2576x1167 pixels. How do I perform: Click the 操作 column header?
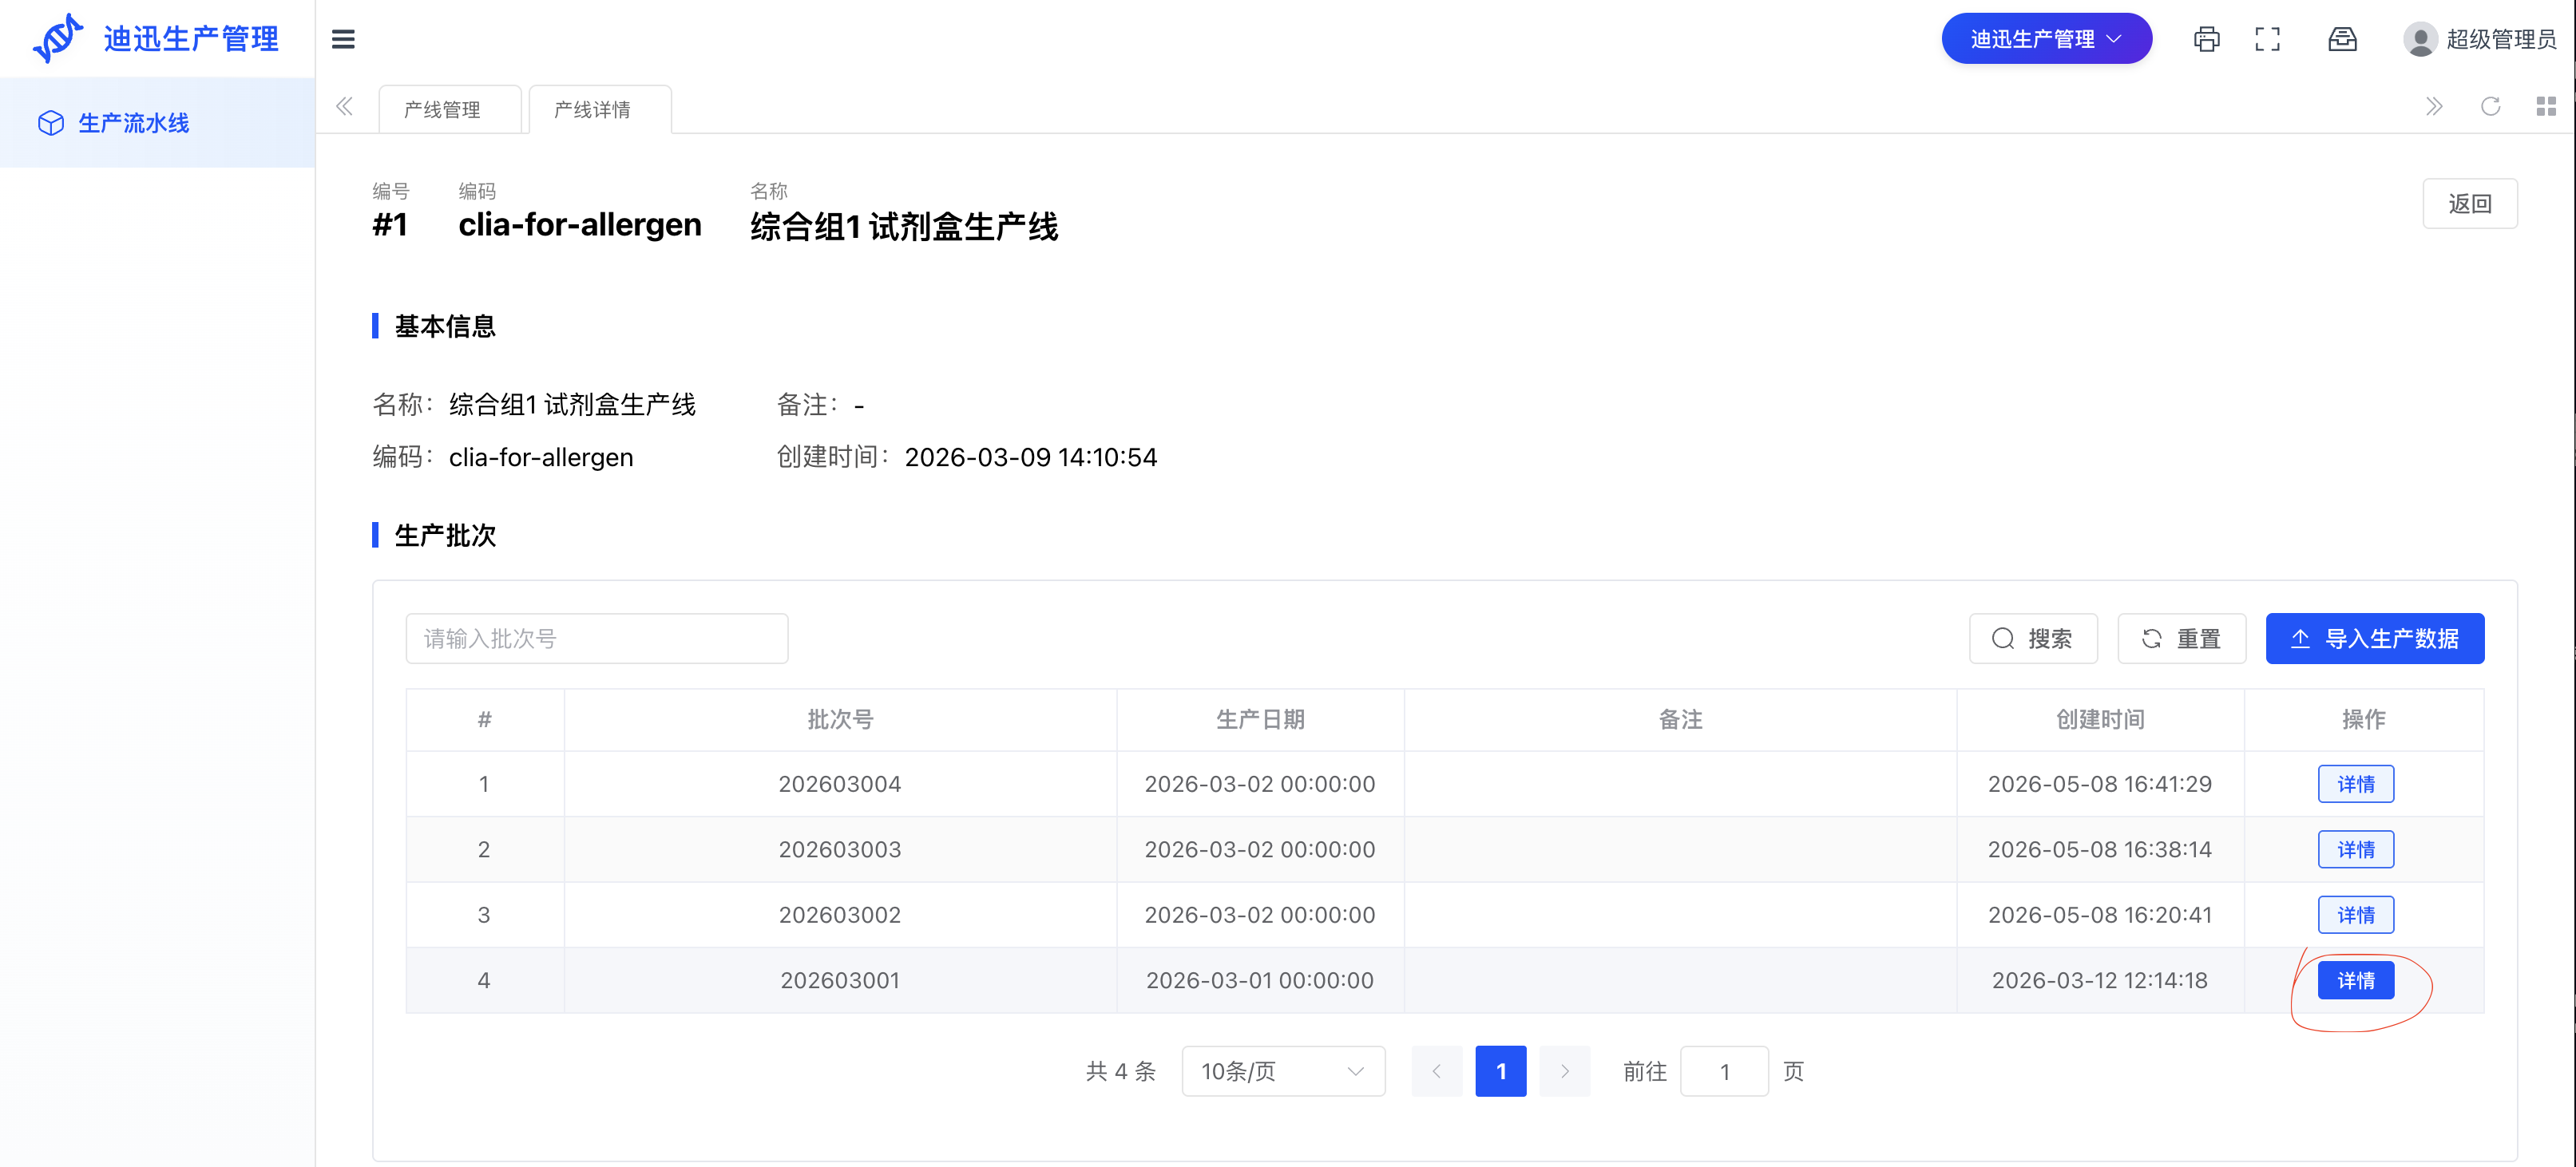(2363, 719)
